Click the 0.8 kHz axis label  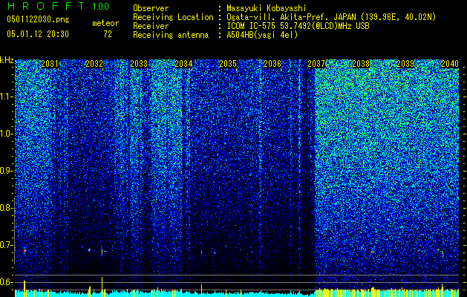coord(7,208)
